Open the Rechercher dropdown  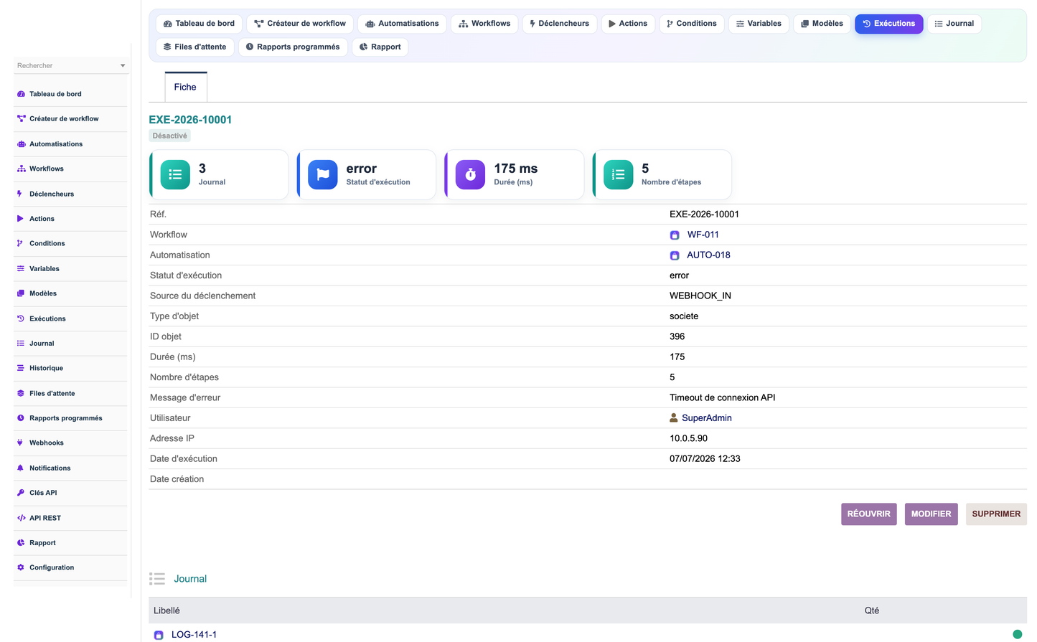pos(70,65)
